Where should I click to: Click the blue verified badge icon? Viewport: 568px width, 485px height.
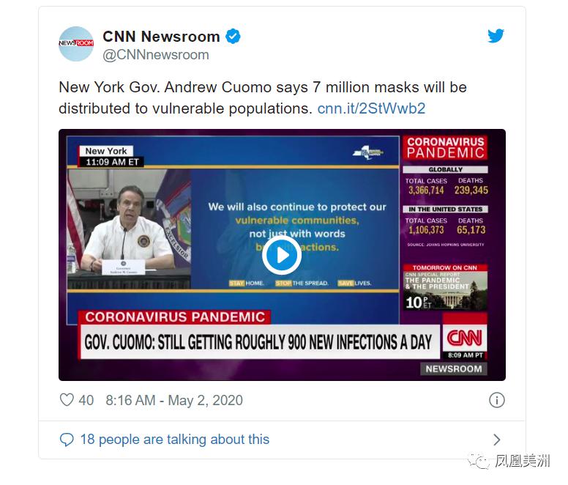point(233,36)
